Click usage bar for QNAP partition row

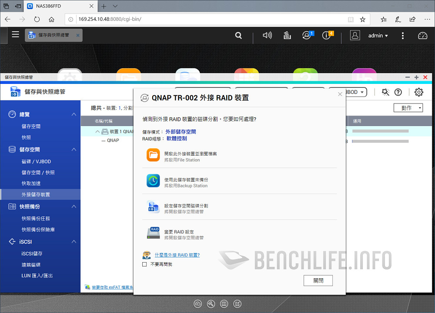coord(380,141)
